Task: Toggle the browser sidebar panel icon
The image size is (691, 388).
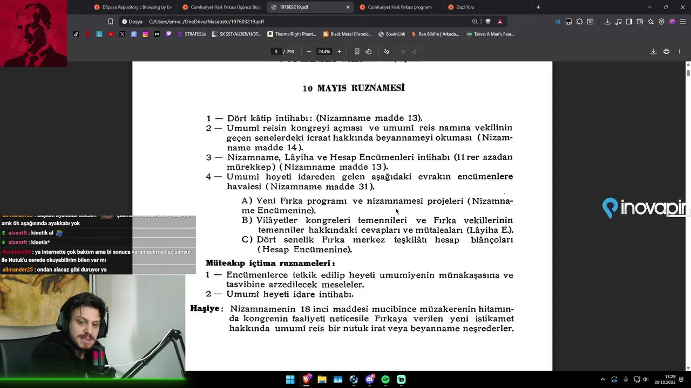Action: 629,22
